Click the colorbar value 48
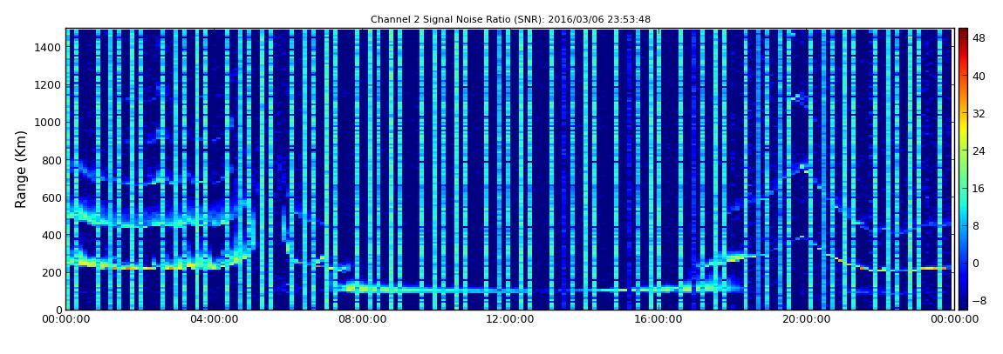1003x354 pixels. (x=978, y=38)
